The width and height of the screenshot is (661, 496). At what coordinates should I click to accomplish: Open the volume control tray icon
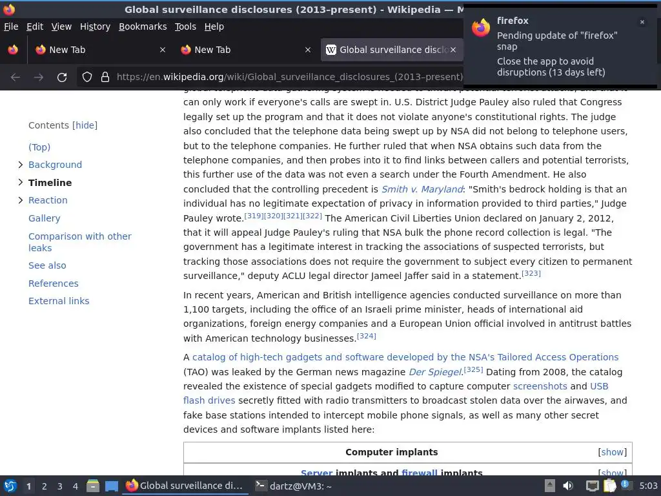(568, 486)
